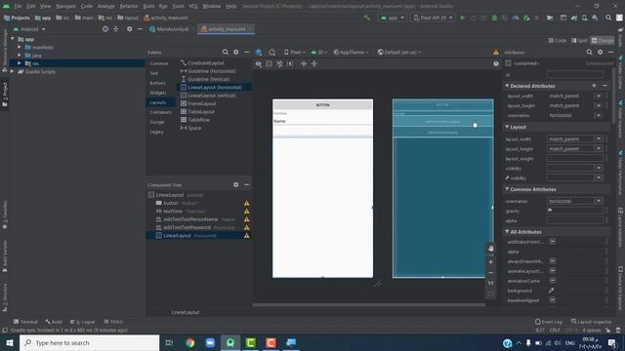
Task: Open declared orientation horizontal dropdown
Action: tap(599, 115)
